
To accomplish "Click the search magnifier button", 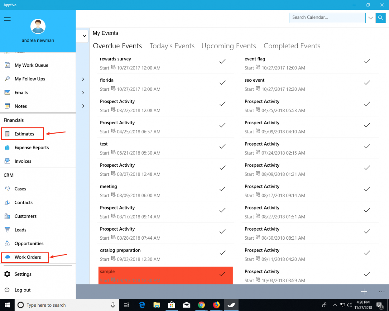I will (x=381, y=18).
